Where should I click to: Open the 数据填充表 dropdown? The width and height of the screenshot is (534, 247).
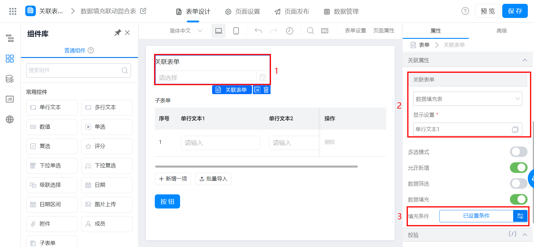click(468, 99)
